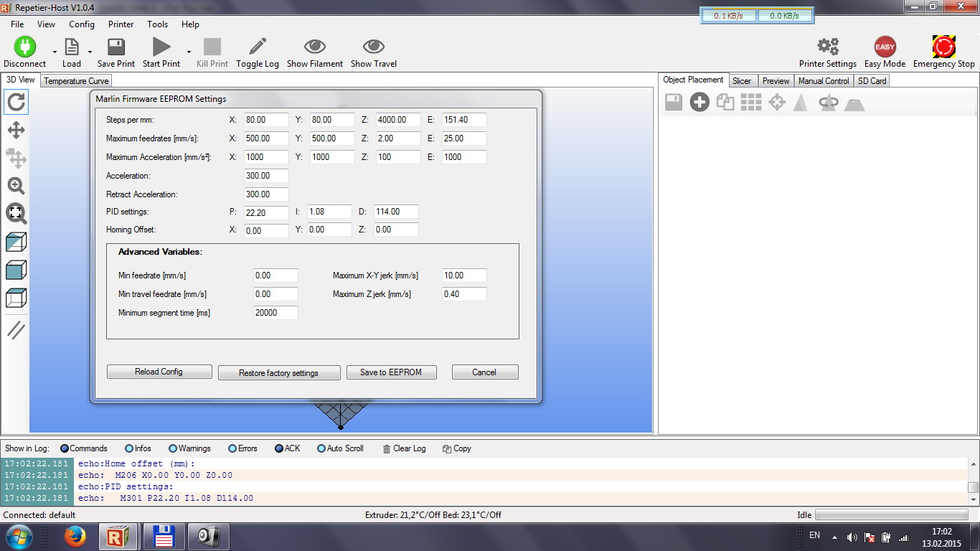Toggle Auto Scroll in the log
The height and width of the screenshot is (551, 980).
point(341,448)
